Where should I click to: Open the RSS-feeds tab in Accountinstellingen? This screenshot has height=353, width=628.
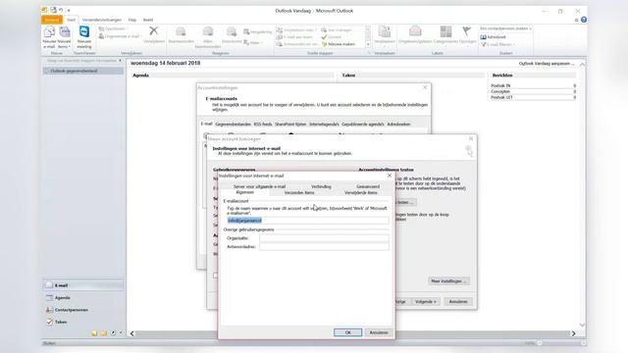(x=263, y=125)
